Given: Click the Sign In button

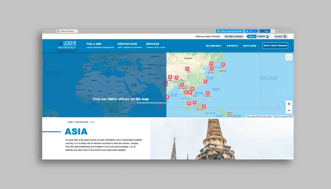Looking at the screenshot, I should [252, 36].
